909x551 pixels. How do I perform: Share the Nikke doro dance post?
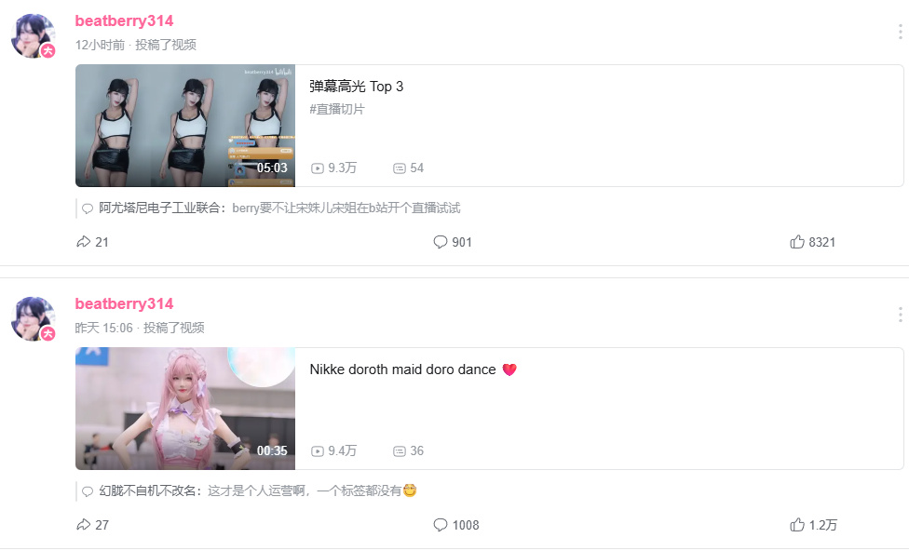point(92,525)
